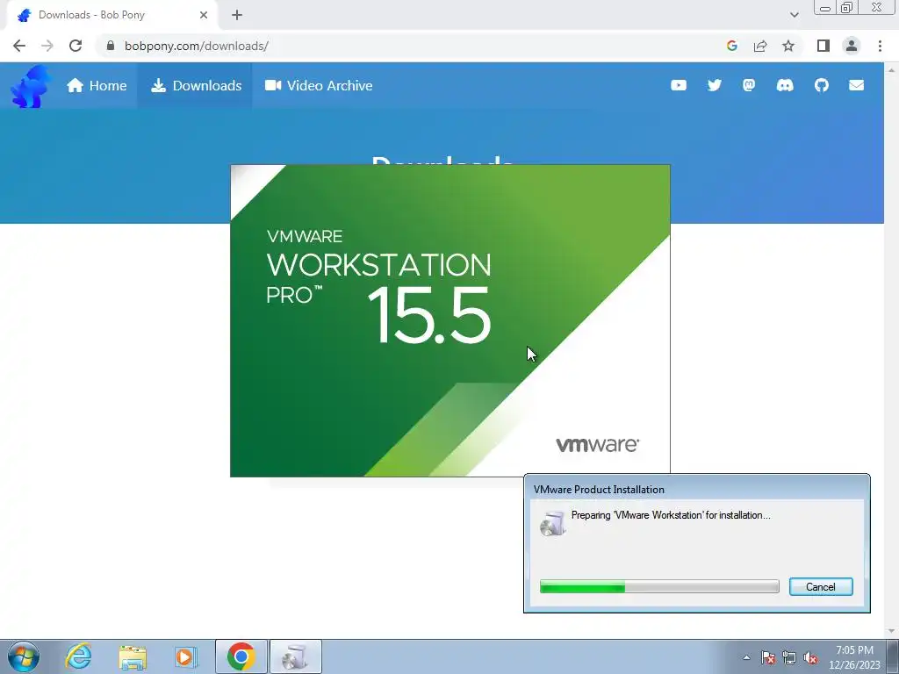Open the Mastodon icon link

coord(749,85)
